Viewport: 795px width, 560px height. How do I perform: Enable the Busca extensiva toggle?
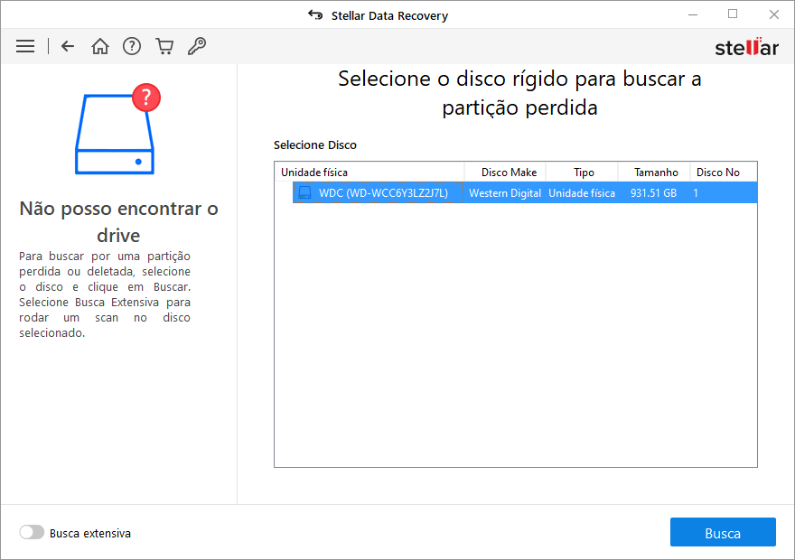tap(32, 532)
